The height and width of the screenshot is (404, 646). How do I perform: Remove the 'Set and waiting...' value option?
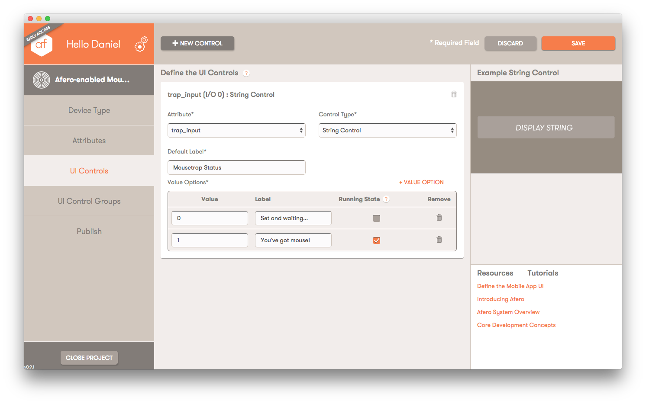[439, 218]
